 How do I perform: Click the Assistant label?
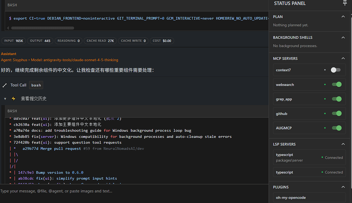(9, 54)
